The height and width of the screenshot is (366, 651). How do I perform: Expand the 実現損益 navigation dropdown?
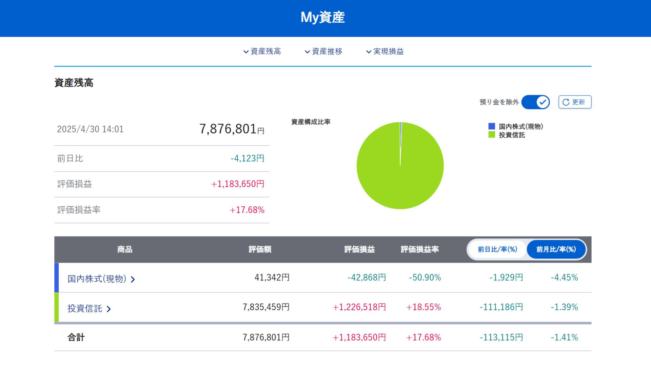[x=385, y=52]
